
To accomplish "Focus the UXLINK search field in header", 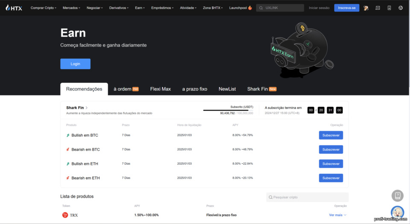I will click(x=280, y=8).
